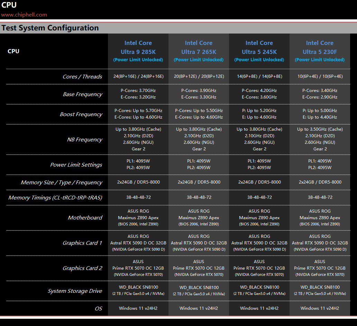Open the www.chiphell.com link
The height and width of the screenshot is (326, 357).
(24, 15)
